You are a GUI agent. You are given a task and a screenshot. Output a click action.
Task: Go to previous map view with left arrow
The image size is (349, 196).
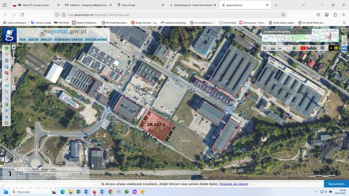6,111
